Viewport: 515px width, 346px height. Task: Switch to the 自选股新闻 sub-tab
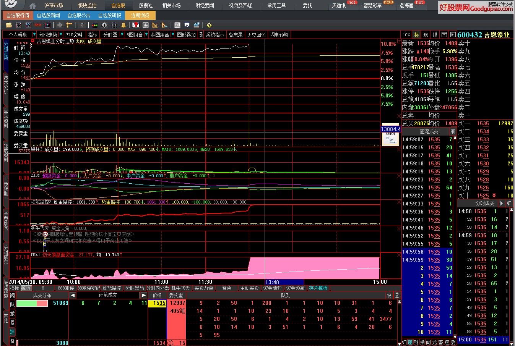coord(48,16)
